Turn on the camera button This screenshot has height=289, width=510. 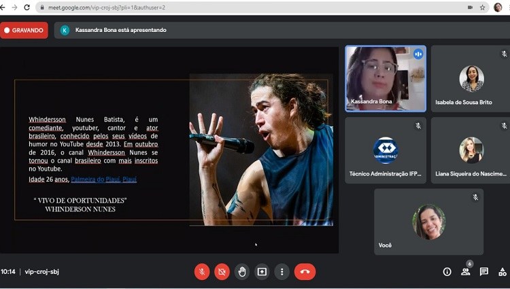pyautogui.click(x=222, y=271)
